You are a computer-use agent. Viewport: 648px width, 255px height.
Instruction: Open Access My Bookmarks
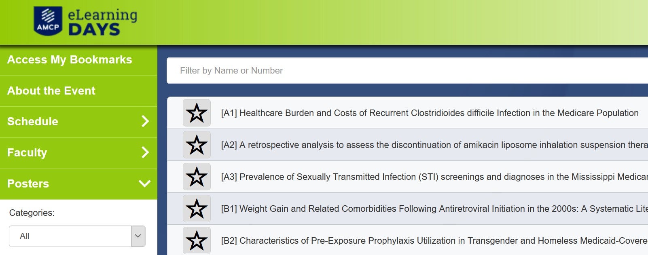pos(70,60)
